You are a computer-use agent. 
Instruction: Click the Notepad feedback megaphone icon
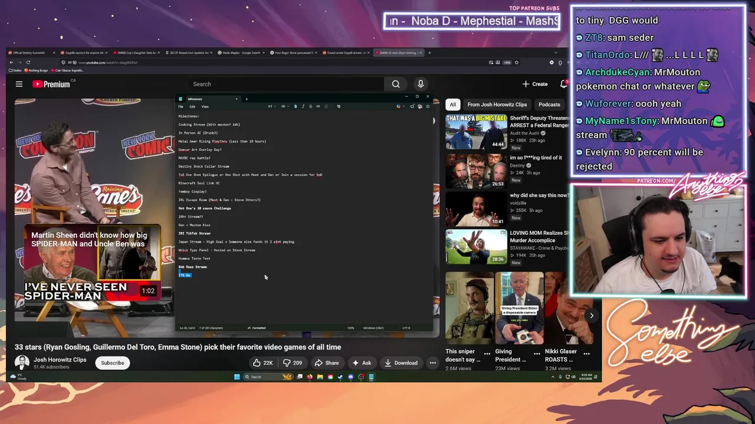(412, 107)
